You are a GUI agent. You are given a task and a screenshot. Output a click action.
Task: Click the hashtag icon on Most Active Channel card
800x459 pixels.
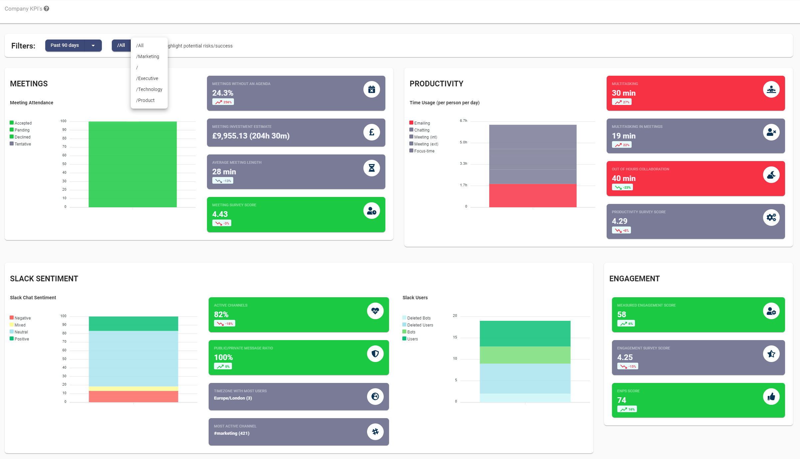tap(375, 432)
